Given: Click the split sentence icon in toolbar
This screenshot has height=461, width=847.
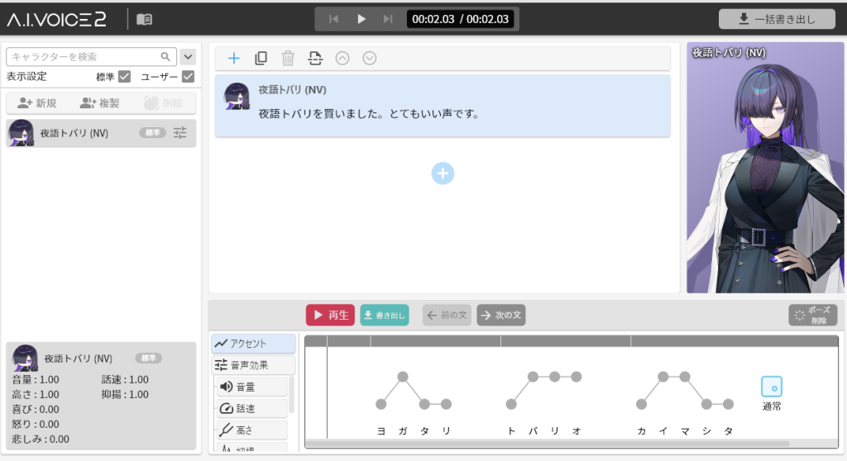Looking at the screenshot, I should tap(315, 58).
